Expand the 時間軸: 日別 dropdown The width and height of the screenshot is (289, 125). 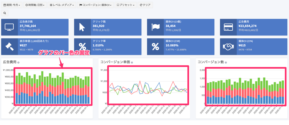35,5
